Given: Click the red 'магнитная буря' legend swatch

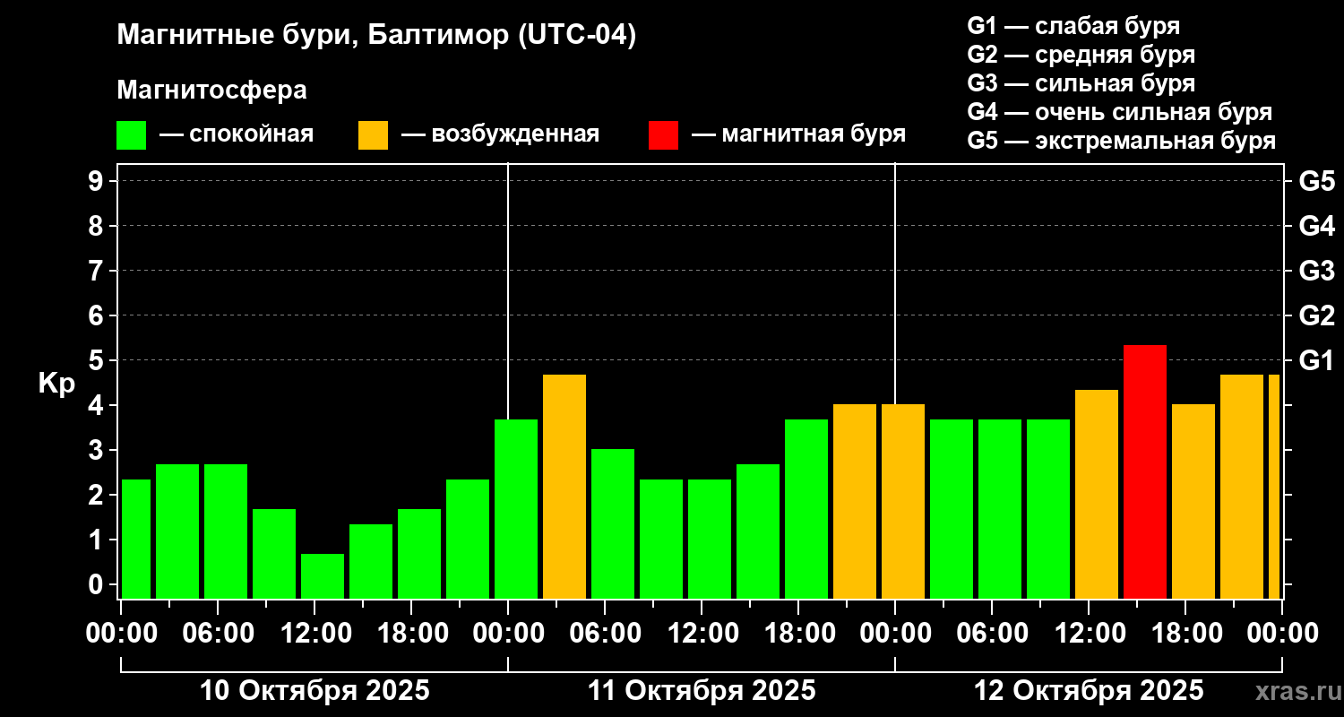Looking at the screenshot, I should tap(663, 135).
